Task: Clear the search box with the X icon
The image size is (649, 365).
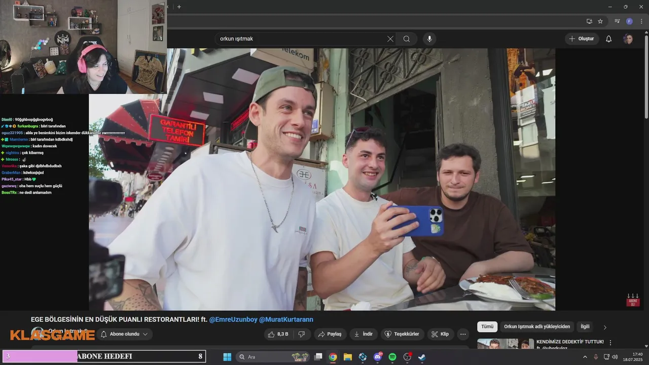Action: [x=390, y=39]
